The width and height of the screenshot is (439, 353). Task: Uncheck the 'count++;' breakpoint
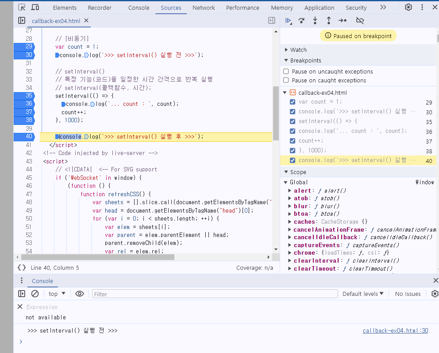(x=293, y=141)
